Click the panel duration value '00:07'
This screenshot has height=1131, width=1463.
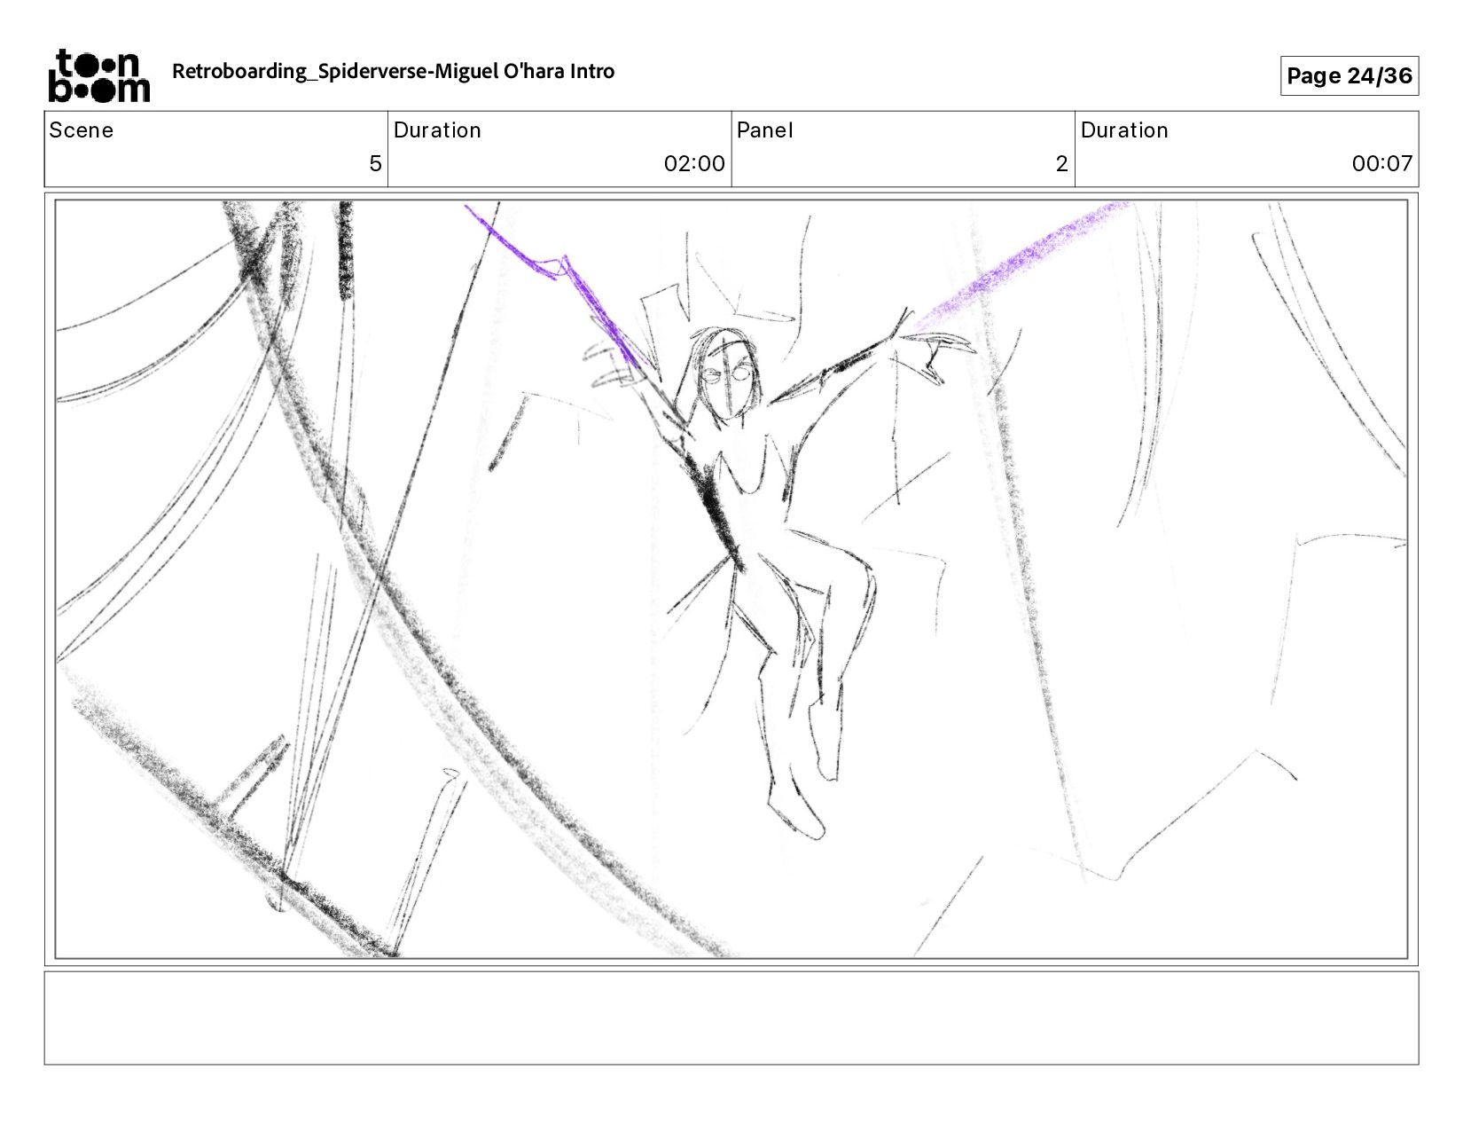1381,164
